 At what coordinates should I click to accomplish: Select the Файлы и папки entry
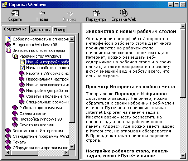[33, 113]
